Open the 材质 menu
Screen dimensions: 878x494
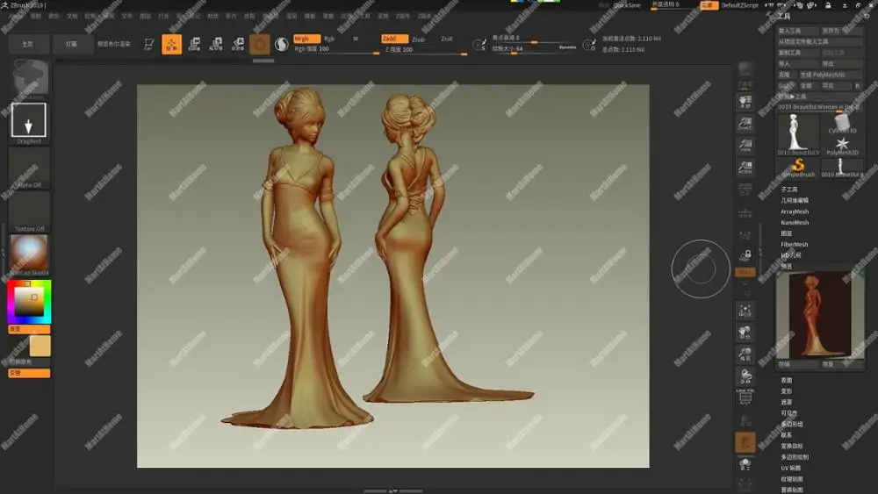[212, 16]
